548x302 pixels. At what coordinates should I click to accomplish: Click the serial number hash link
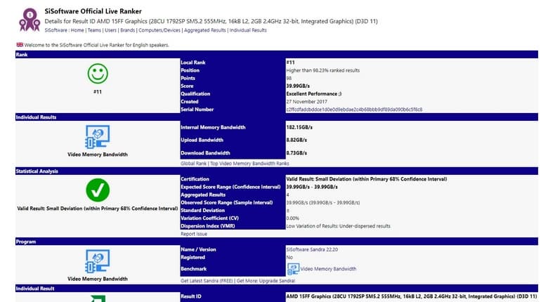354,110
